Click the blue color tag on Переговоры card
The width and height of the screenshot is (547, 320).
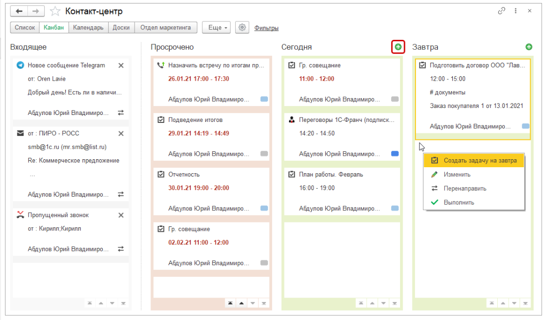[395, 154]
